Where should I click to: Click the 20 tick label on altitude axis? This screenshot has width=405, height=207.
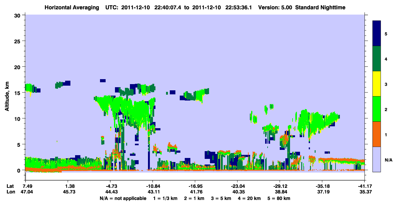pyautogui.click(x=18, y=67)
